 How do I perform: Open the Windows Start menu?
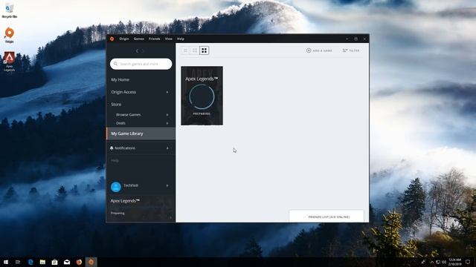(6, 262)
